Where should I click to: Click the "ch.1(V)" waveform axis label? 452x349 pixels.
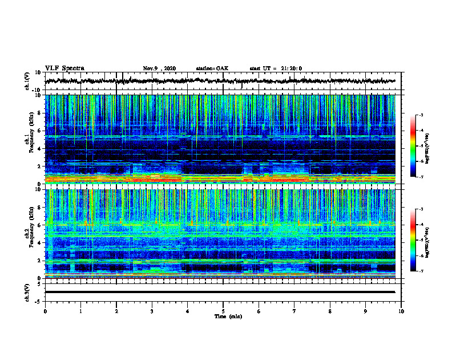pyautogui.click(x=27, y=81)
